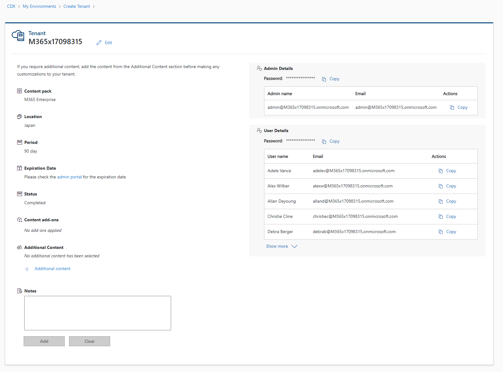Viewport: 503px width, 372px height.
Task: Click copy icon for Debra Berger
Action: [x=440, y=232]
